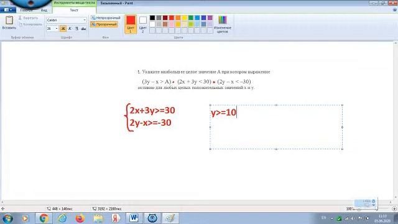Switch to the Главная (Home) tab
The image size is (398, 224).
click(26, 10)
